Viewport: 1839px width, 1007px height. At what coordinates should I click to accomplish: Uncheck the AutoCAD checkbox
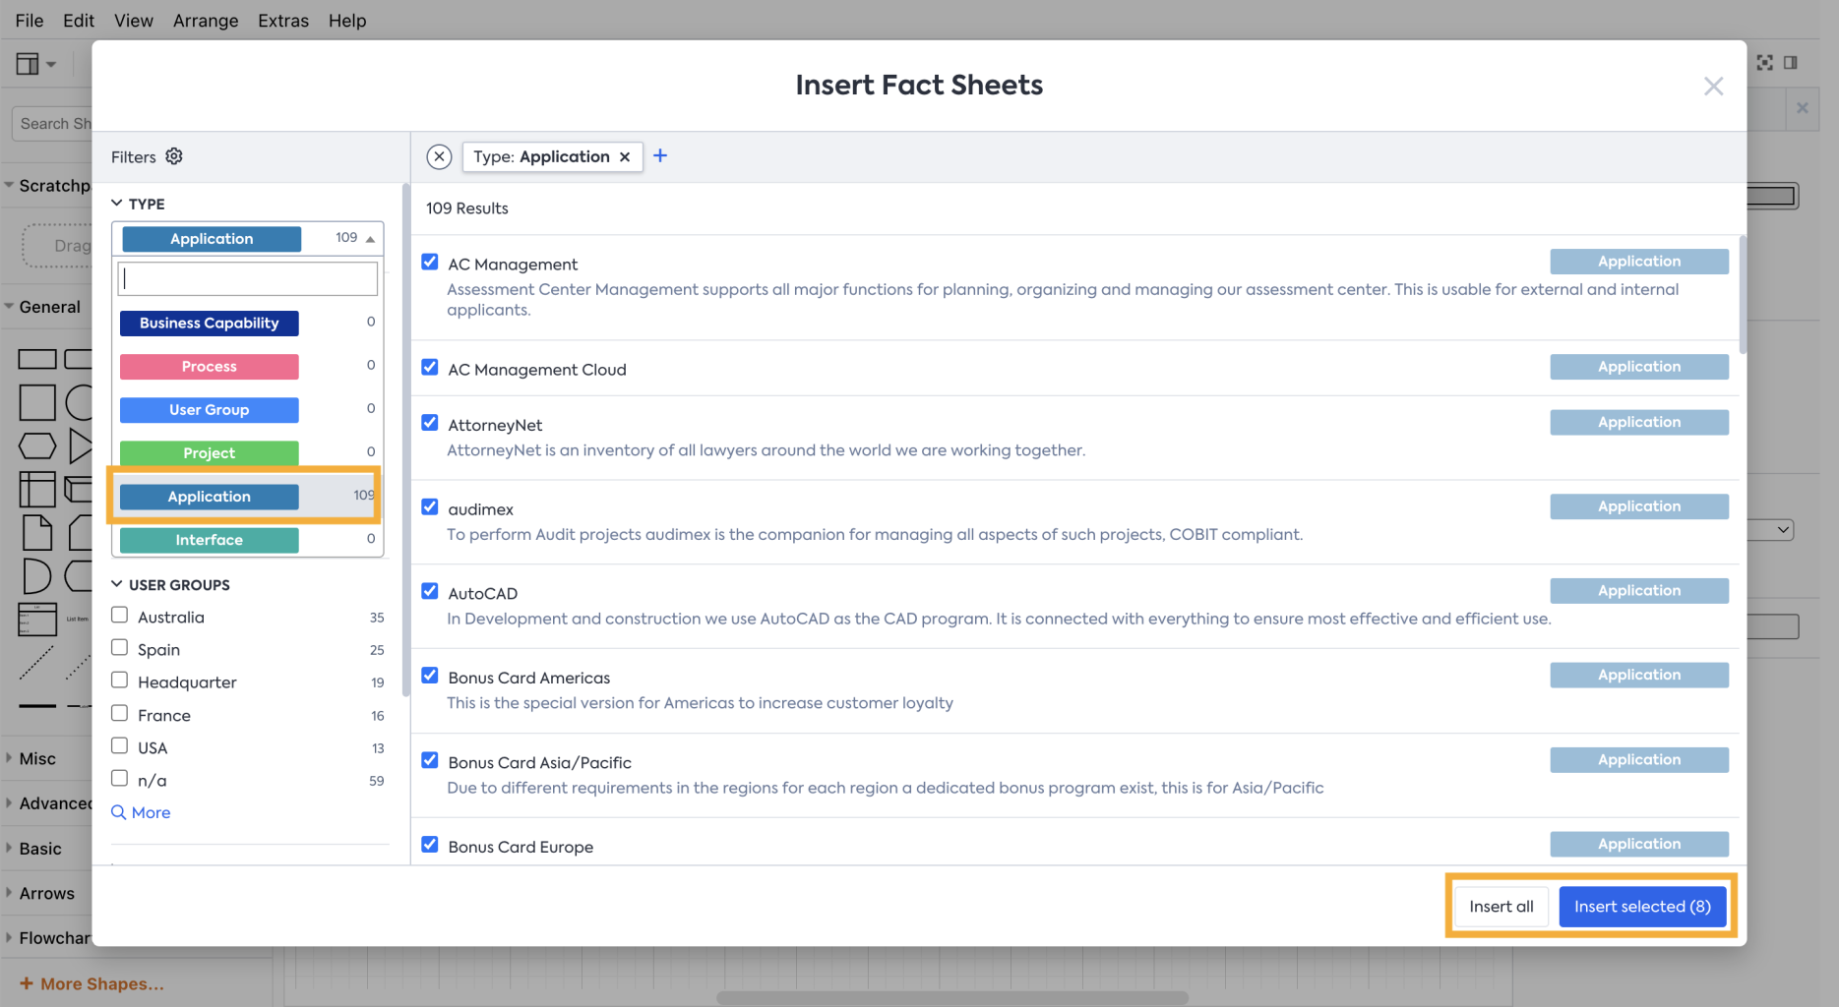click(x=430, y=591)
